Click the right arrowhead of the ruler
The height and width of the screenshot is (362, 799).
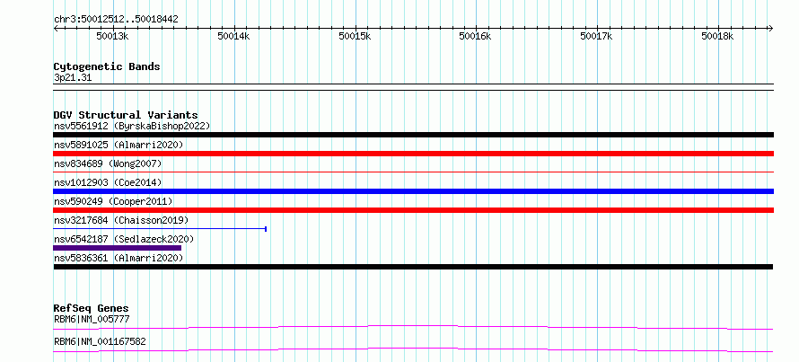[x=770, y=28]
